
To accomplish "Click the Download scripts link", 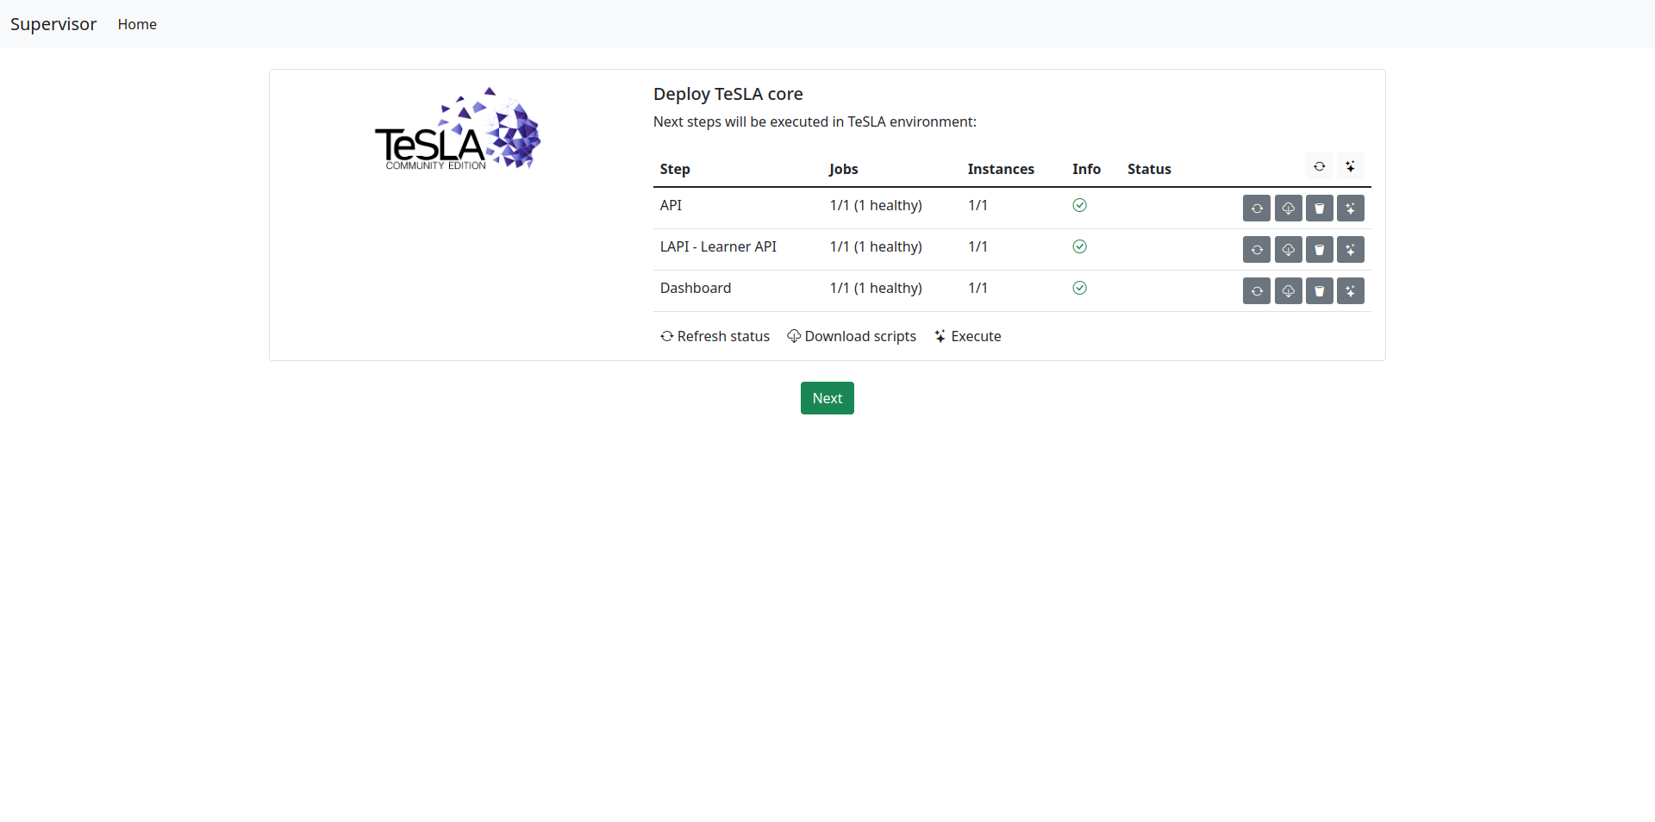I will click(x=852, y=336).
